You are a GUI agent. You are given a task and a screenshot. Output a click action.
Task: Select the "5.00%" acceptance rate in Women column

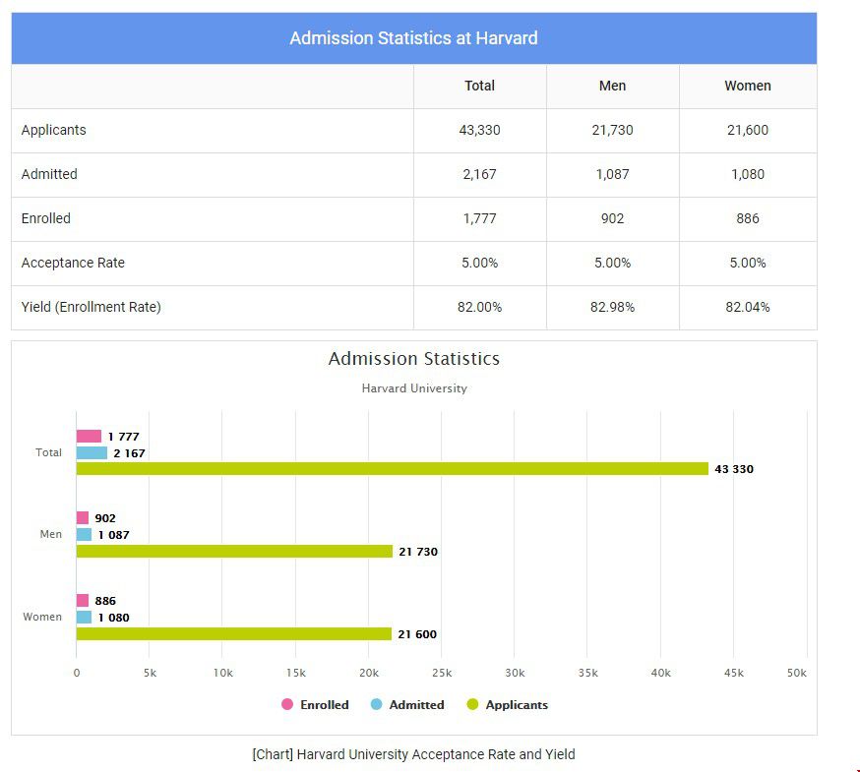pyautogui.click(x=748, y=263)
